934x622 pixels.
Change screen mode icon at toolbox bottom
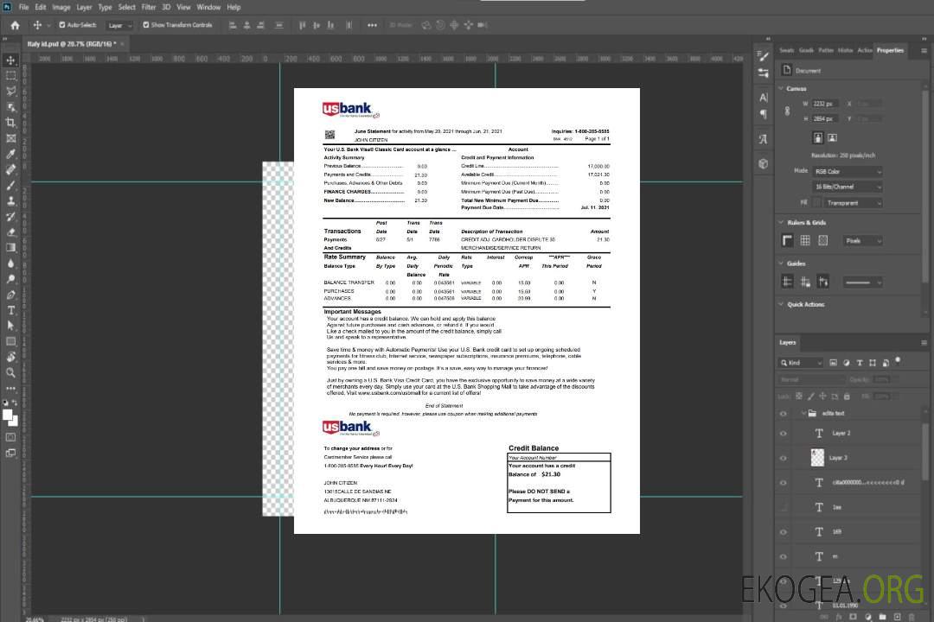pyautogui.click(x=10, y=453)
